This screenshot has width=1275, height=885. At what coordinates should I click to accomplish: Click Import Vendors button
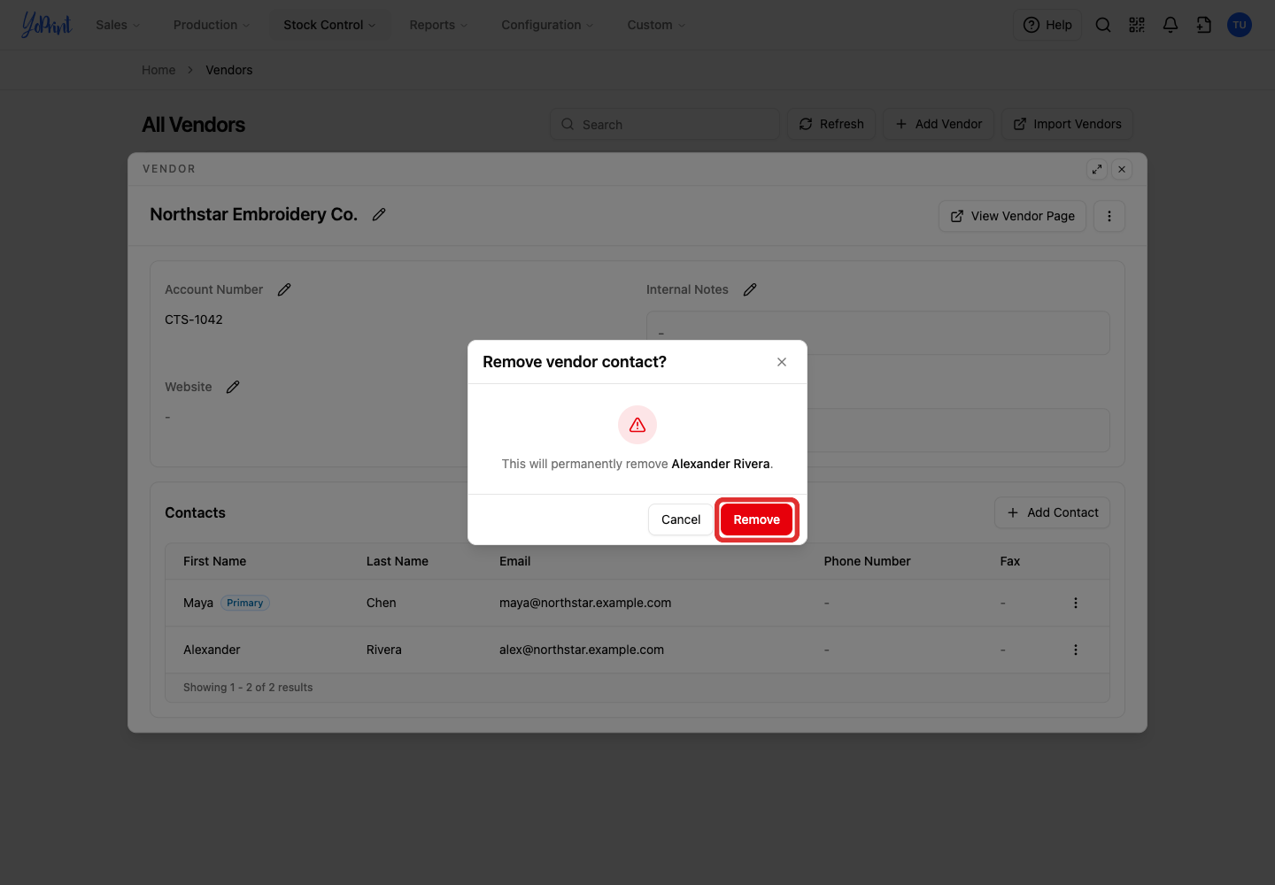pos(1067,124)
